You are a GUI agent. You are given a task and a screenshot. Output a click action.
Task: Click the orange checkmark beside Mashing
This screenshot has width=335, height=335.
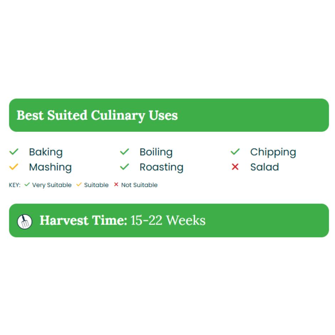pyautogui.click(x=14, y=167)
